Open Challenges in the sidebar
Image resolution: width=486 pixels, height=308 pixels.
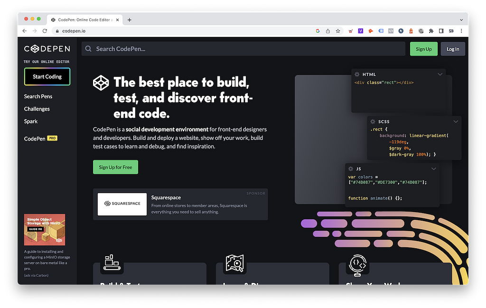(37, 109)
